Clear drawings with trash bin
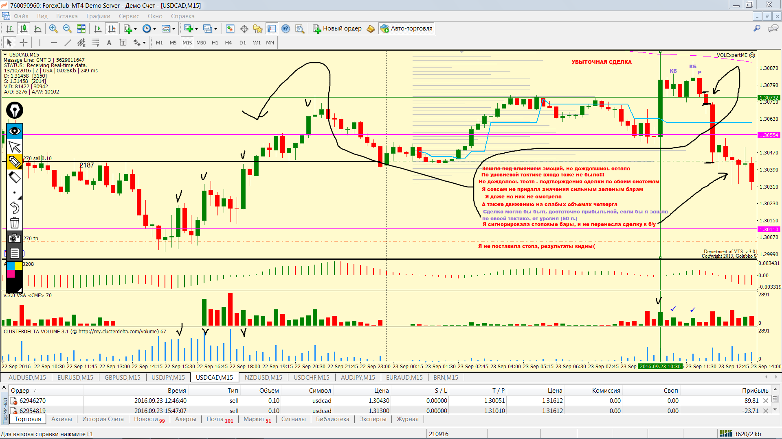 tap(15, 223)
